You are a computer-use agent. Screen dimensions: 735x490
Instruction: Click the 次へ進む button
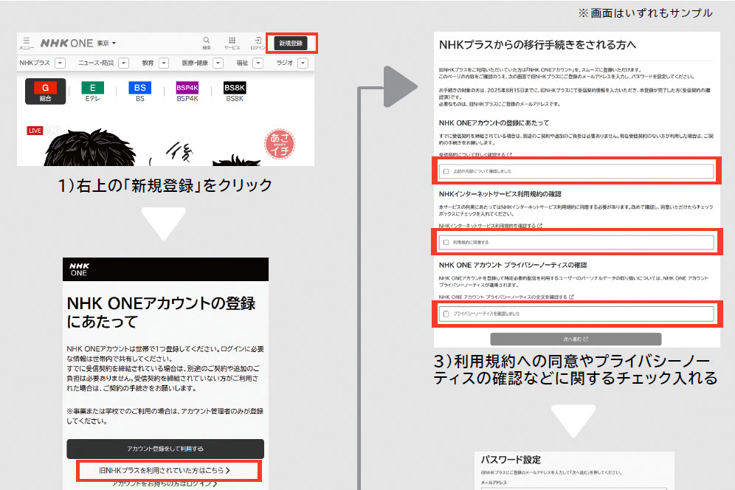pyautogui.click(x=576, y=339)
